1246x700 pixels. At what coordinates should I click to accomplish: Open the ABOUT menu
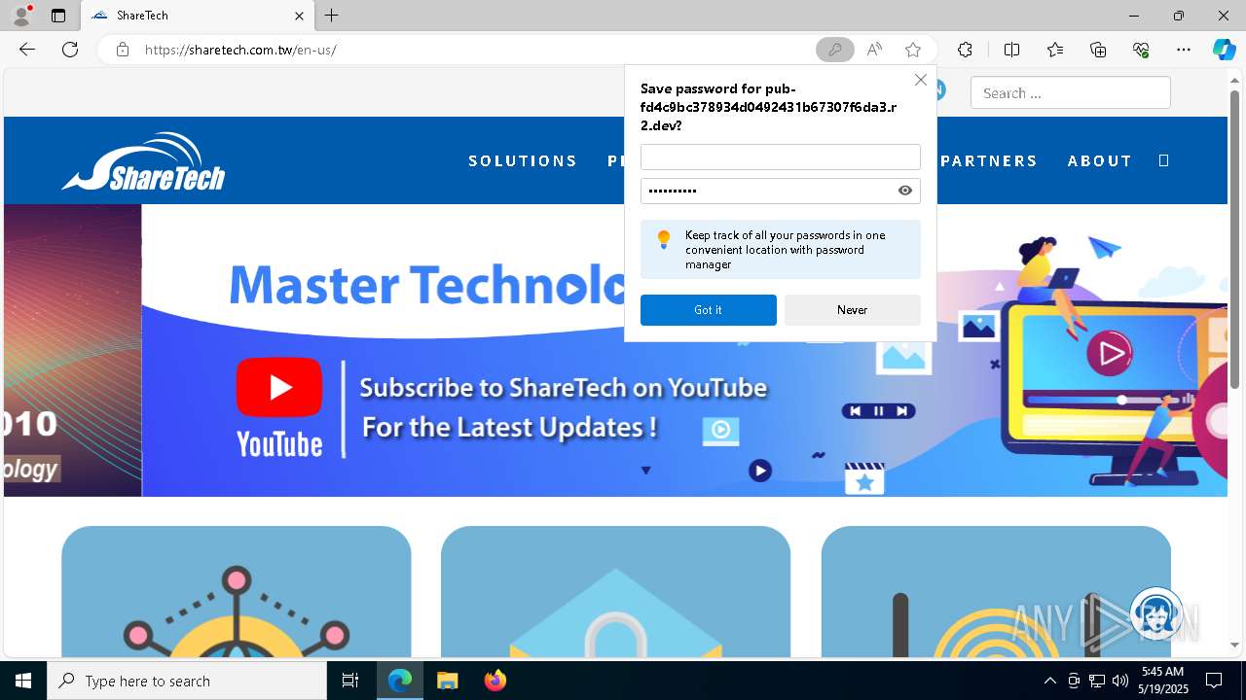1099,160
